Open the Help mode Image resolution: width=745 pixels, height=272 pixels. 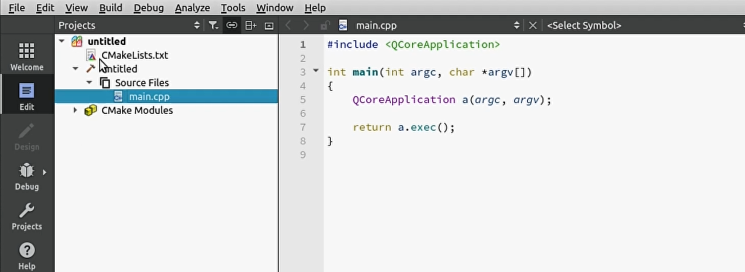27,255
